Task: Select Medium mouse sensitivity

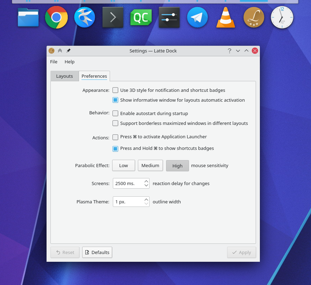Action: (150, 165)
